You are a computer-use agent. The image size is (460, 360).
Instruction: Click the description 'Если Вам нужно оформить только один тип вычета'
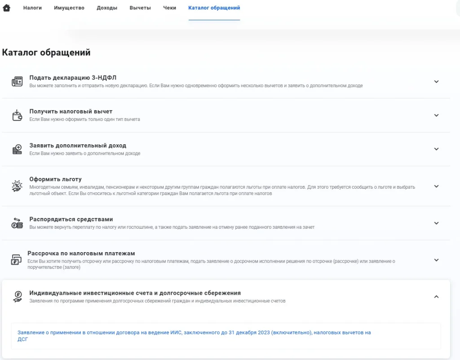(x=84, y=120)
